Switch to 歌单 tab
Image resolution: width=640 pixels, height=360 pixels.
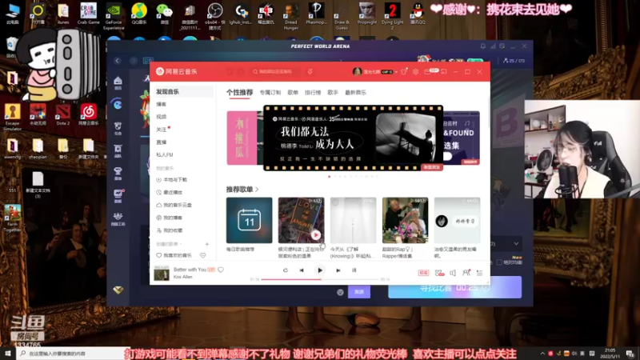tap(293, 93)
